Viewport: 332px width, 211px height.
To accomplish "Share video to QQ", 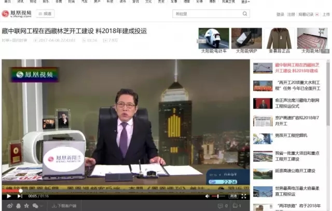I will click(19, 206).
